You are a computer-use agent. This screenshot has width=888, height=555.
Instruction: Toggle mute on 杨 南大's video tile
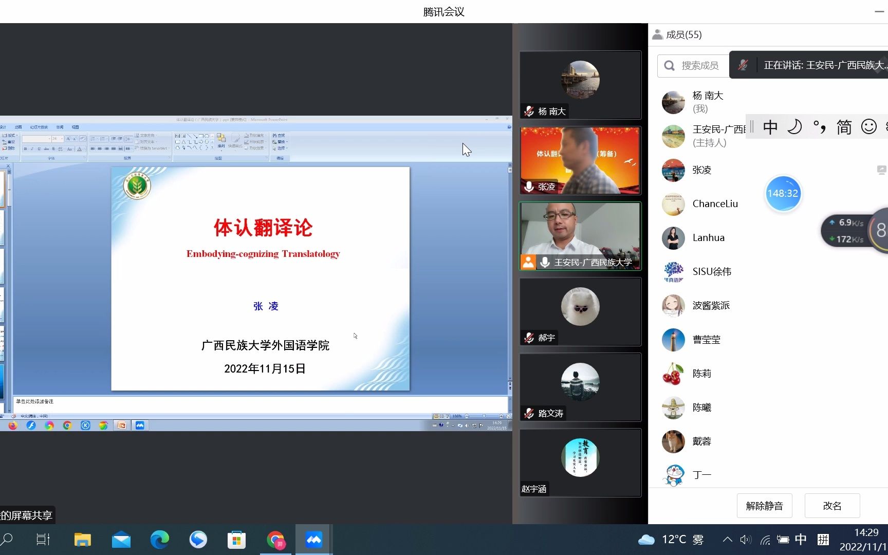[x=529, y=111]
